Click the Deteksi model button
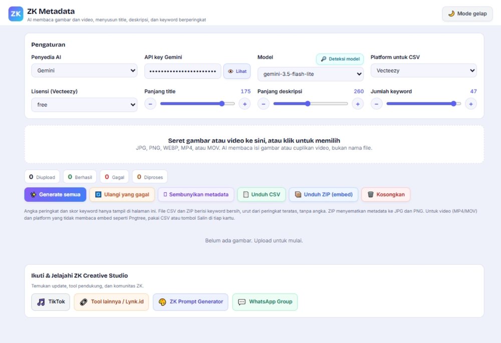501x343 pixels. pyautogui.click(x=340, y=59)
